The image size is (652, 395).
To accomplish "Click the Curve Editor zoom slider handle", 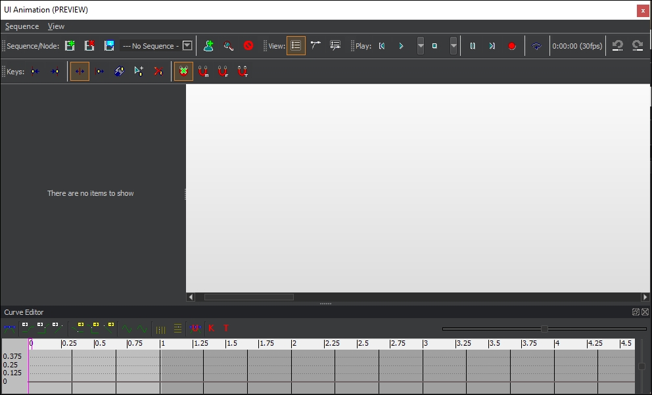I will tap(544, 329).
